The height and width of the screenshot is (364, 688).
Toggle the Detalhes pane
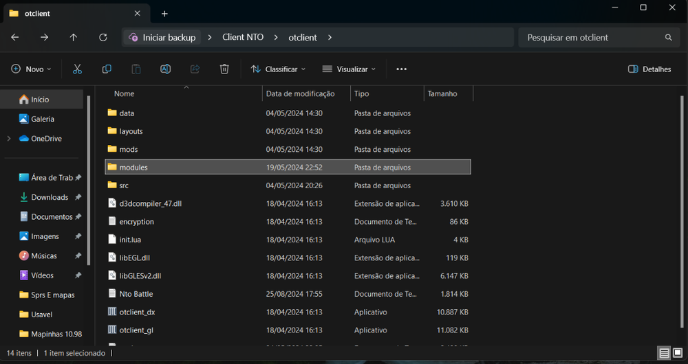click(649, 69)
